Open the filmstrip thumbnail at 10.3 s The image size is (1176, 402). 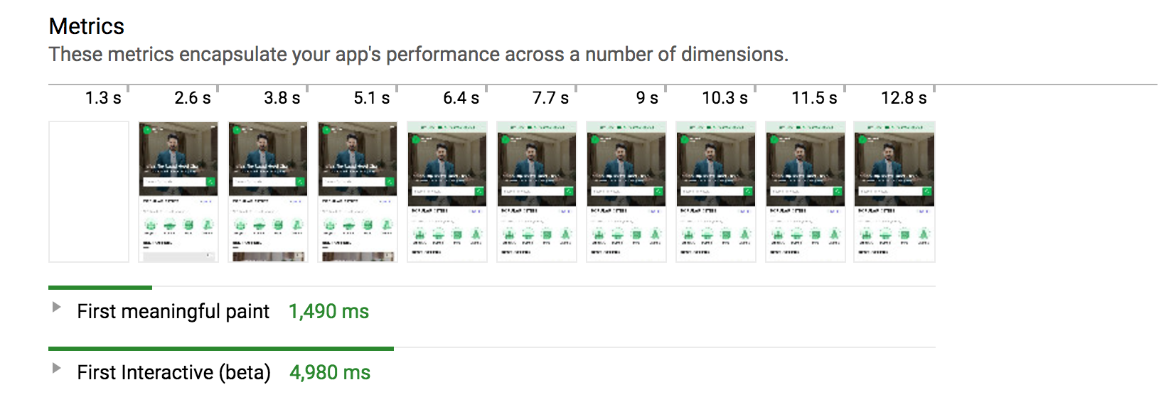point(716,192)
